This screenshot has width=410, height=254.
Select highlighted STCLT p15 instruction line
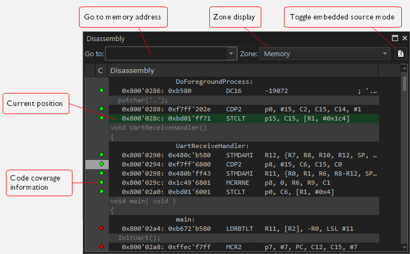click(x=244, y=118)
